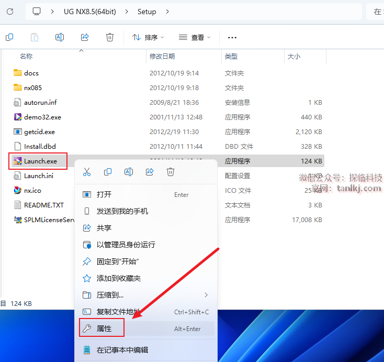
Task: Select the autorun.inf file name
Action: pyautogui.click(x=40, y=102)
